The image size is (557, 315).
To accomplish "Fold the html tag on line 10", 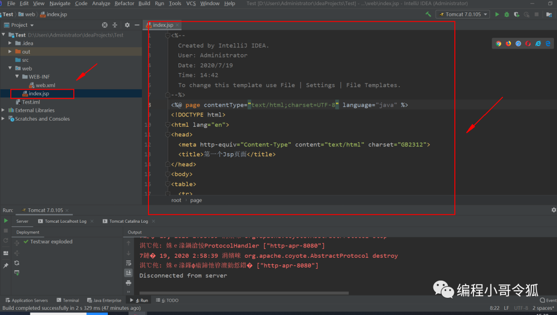I will 168,125.
